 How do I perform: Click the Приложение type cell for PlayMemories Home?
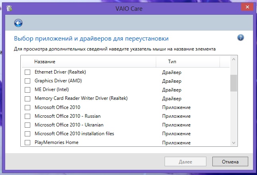(x=177, y=143)
